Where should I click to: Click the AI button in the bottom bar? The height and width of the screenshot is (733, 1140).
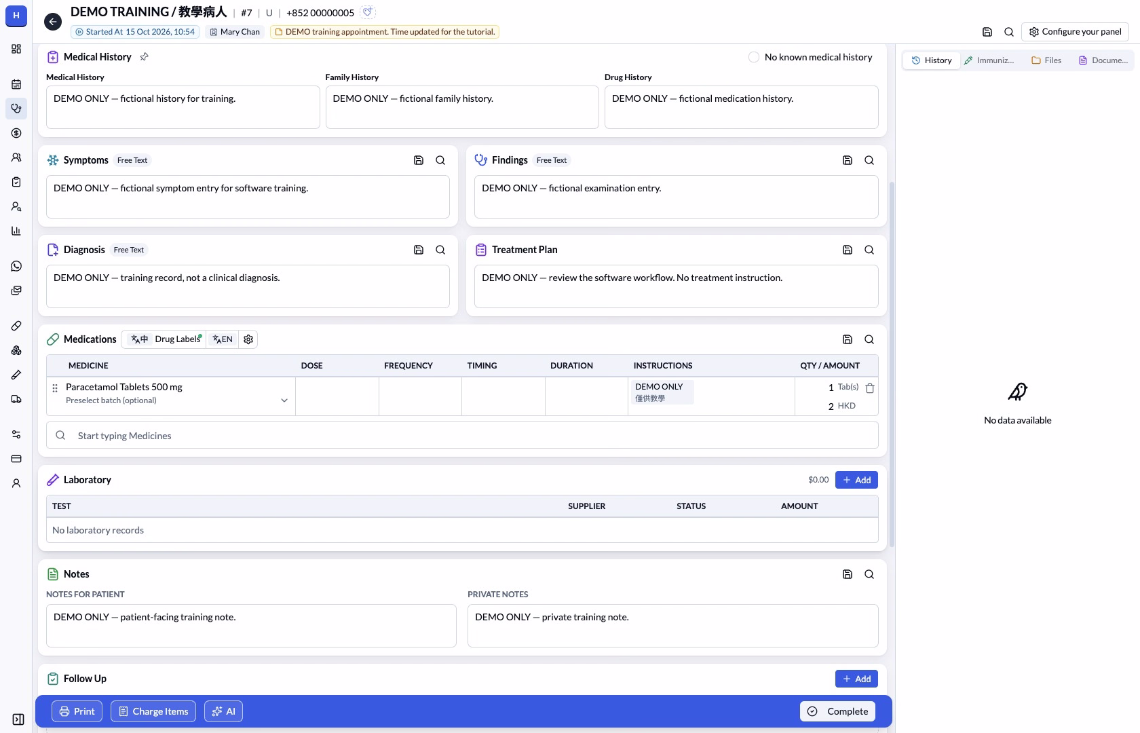[223, 711]
